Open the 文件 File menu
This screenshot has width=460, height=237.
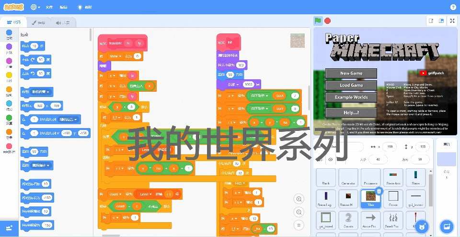point(49,7)
